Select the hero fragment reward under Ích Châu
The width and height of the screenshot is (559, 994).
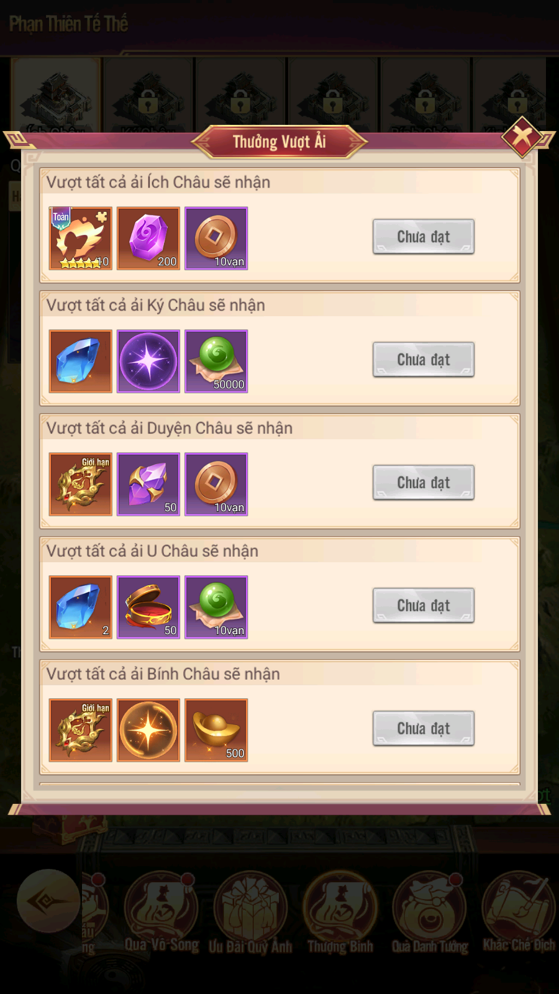(x=81, y=239)
